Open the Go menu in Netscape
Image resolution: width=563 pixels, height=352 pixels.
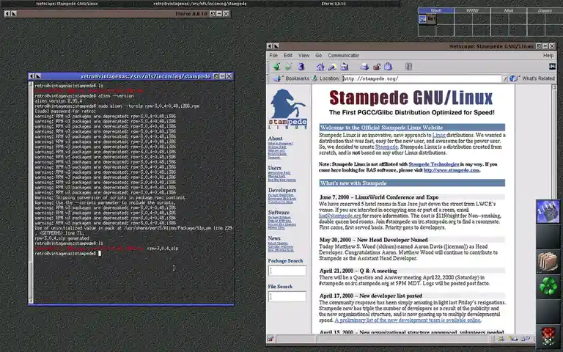point(318,55)
